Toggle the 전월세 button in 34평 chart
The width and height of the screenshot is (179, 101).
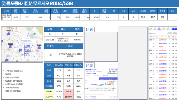(94, 70)
